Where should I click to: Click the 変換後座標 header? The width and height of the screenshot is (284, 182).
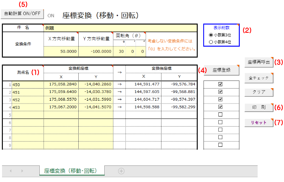point(161,68)
